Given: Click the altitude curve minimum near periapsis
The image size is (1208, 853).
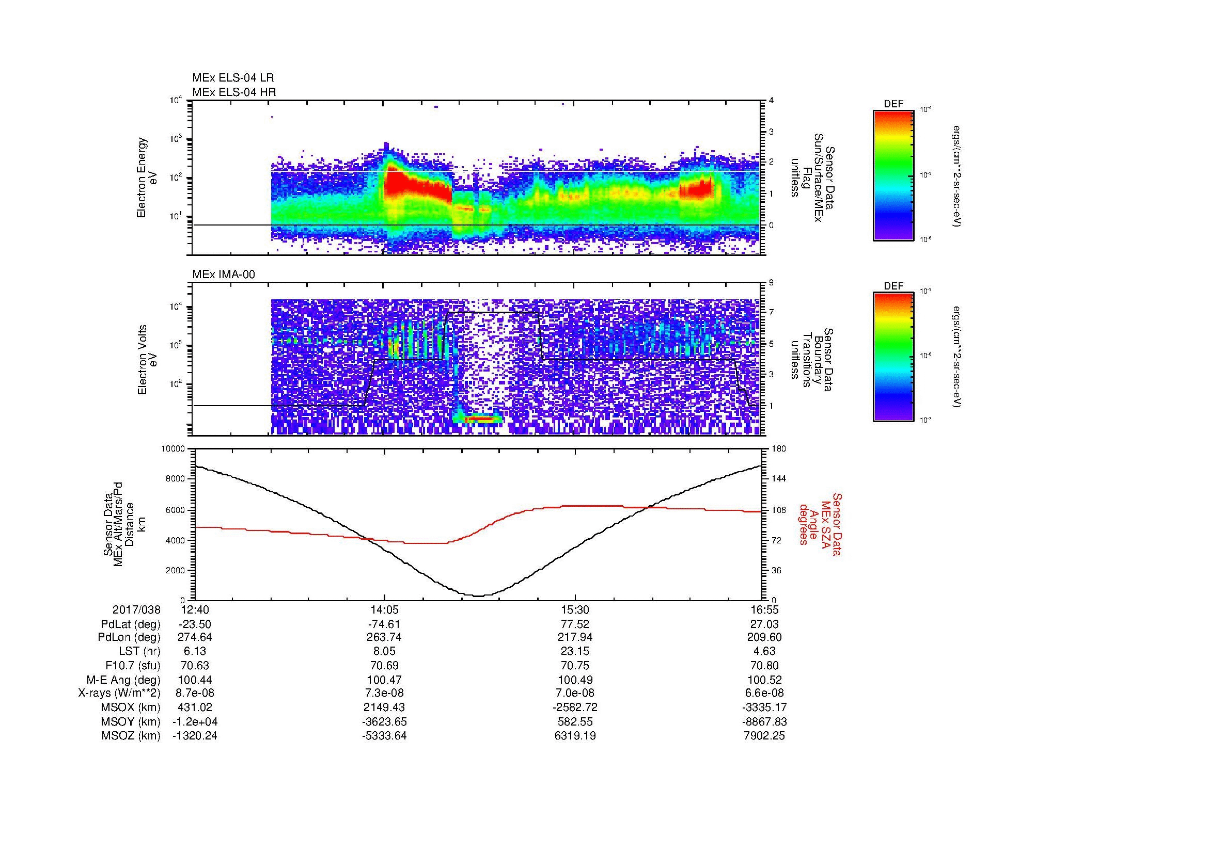Looking at the screenshot, I should [x=479, y=596].
